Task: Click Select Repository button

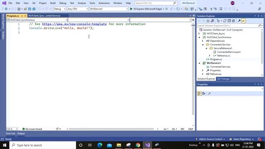Action: pyautogui.click(x=241, y=139)
